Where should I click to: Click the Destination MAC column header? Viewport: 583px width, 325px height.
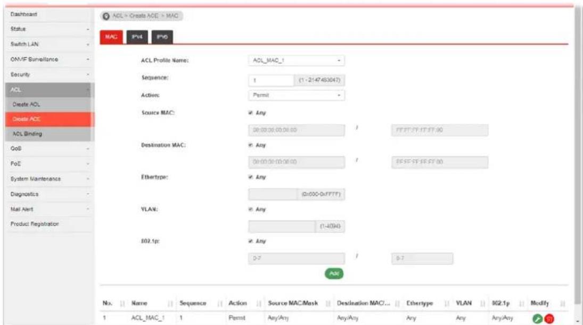[x=363, y=303]
